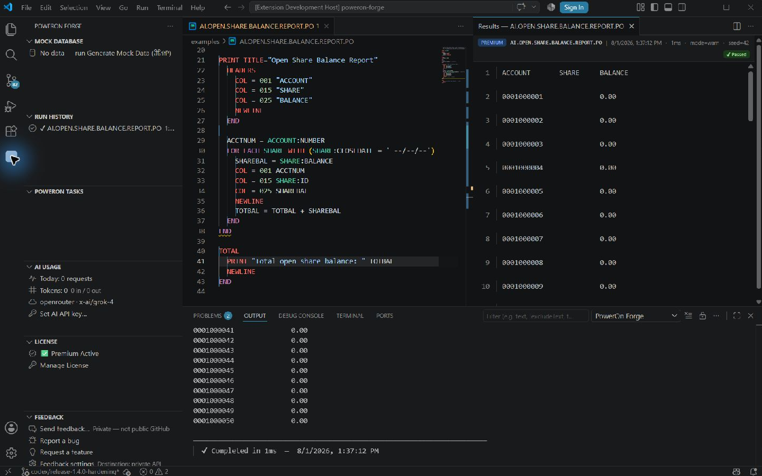Open the PowerOn Forge output channel dropdown
Image resolution: width=762 pixels, height=476 pixels.
[636, 316]
